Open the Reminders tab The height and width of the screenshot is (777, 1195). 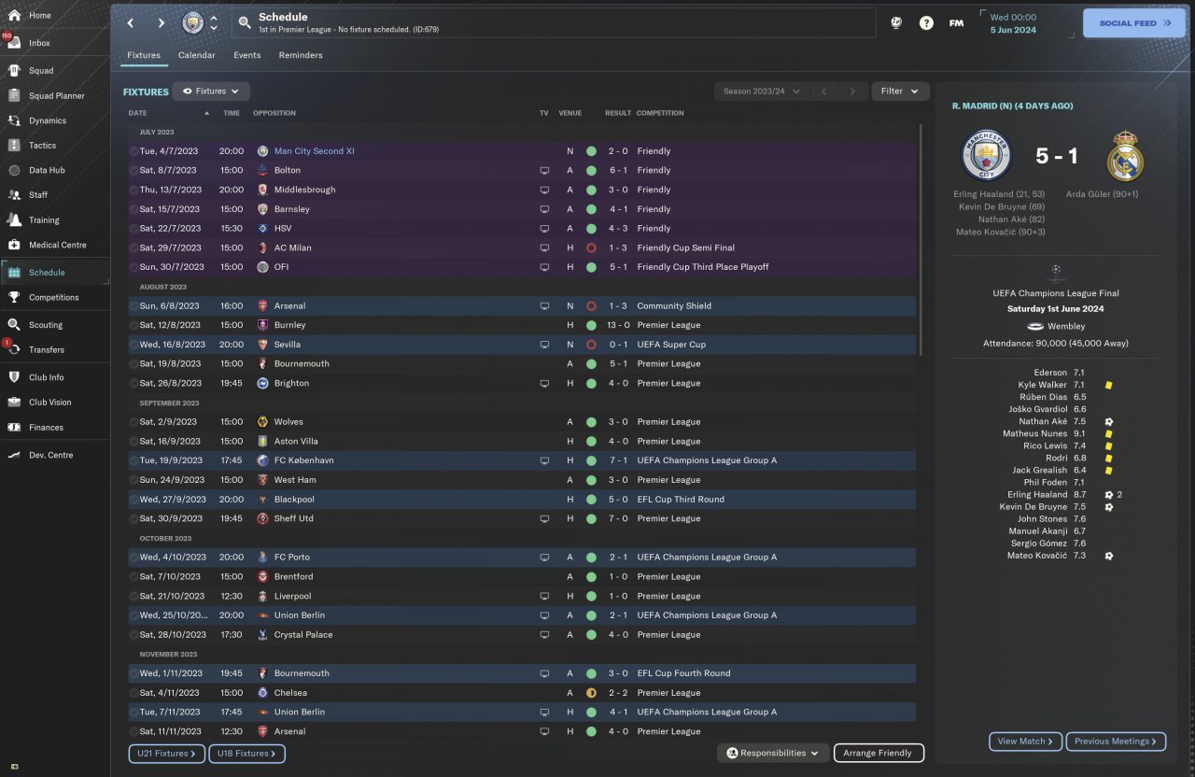(x=300, y=55)
